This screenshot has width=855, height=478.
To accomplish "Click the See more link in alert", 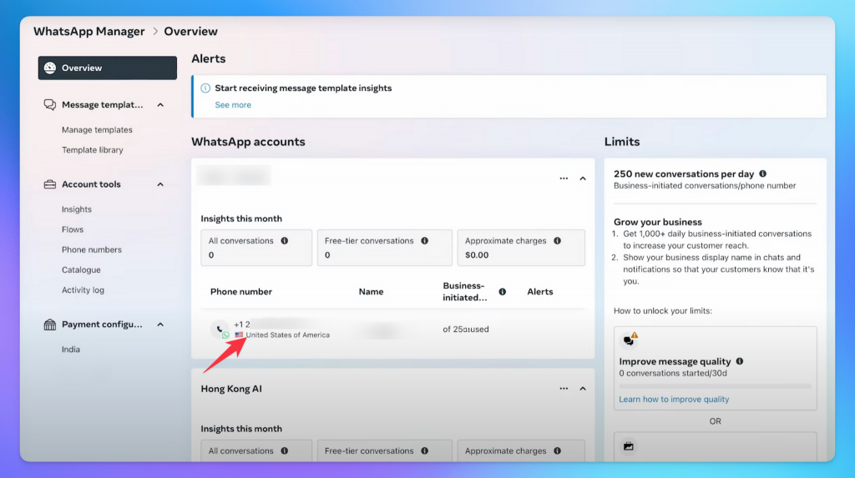I will (233, 105).
